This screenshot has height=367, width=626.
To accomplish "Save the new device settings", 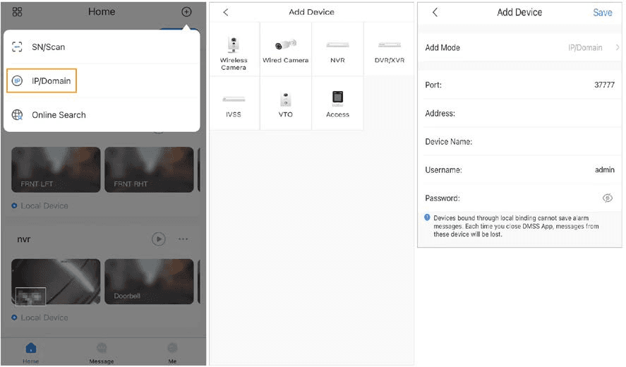I will (603, 13).
